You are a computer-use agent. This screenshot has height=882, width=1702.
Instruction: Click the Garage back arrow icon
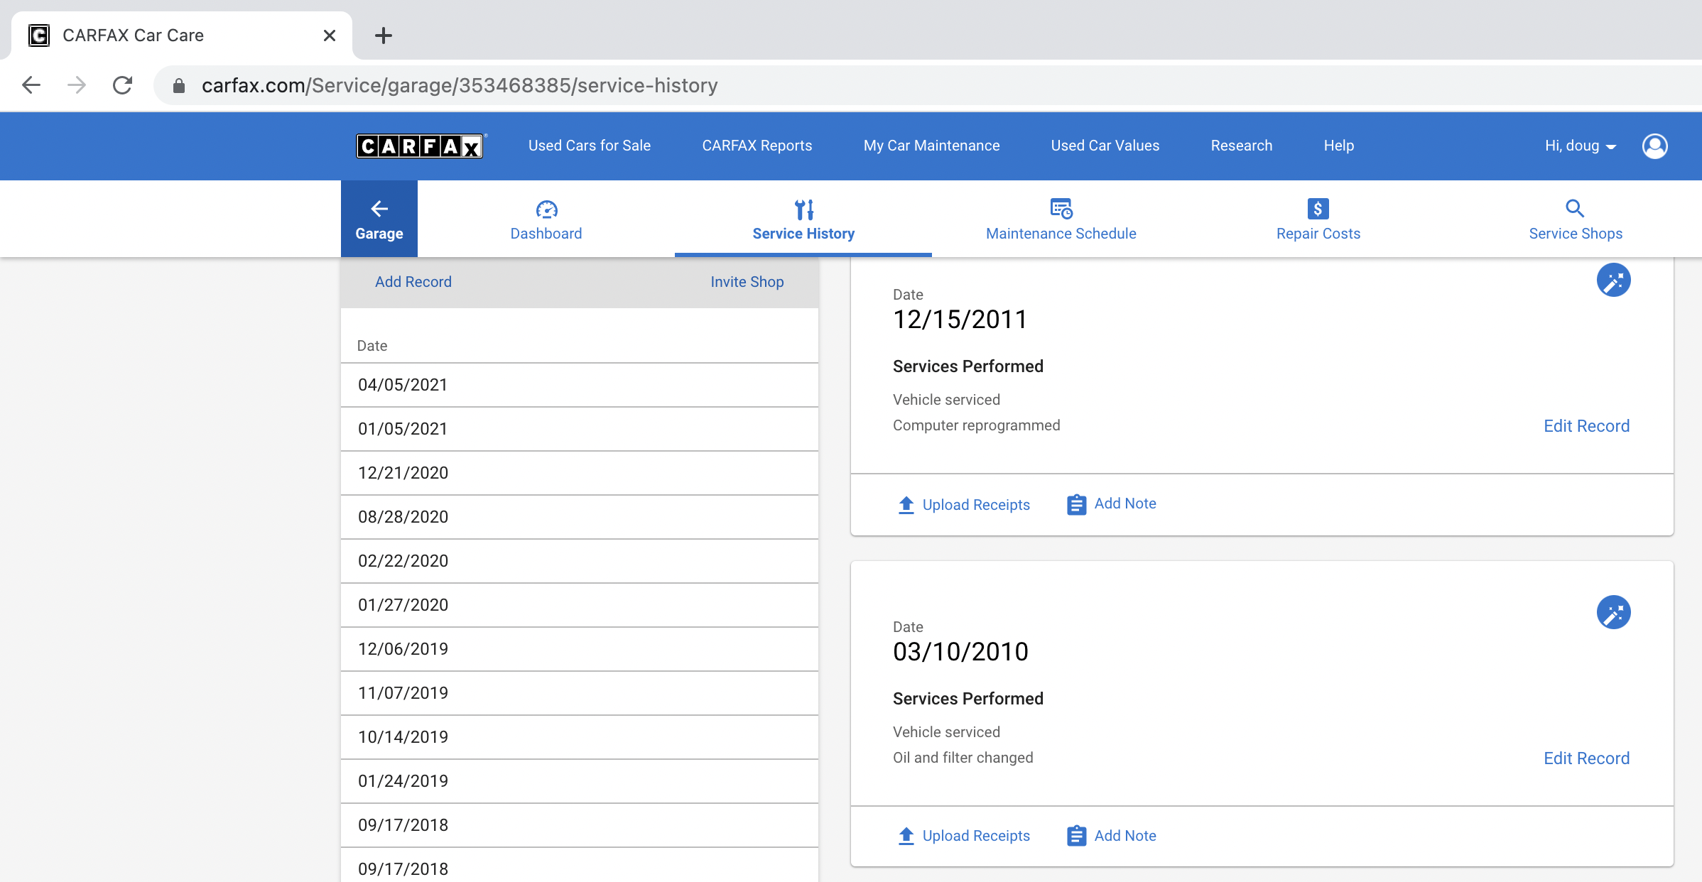click(x=379, y=209)
